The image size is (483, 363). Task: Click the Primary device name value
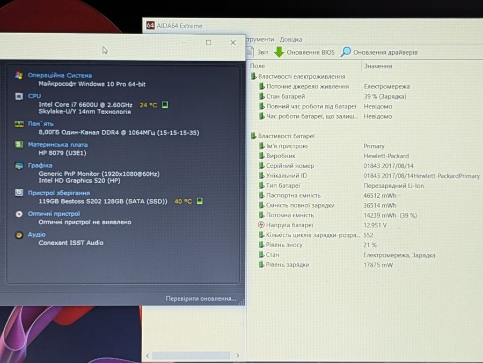click(x=374, y=146)
